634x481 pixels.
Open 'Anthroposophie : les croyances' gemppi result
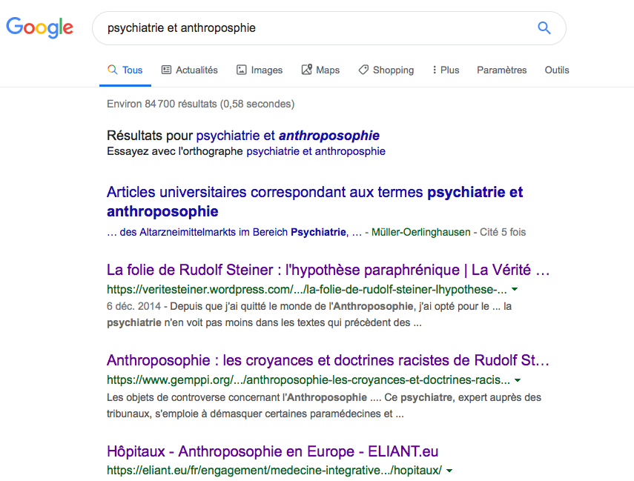click(x=328, y=360)
